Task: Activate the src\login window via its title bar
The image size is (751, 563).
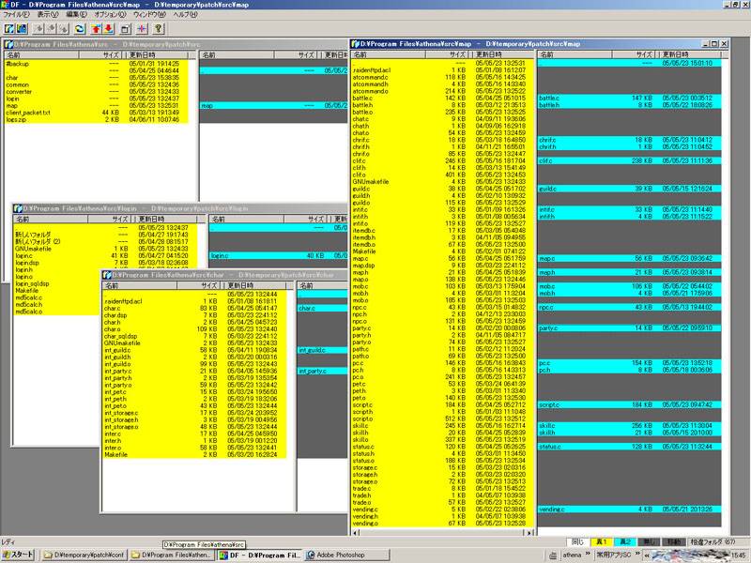Action: coord(180,208)
